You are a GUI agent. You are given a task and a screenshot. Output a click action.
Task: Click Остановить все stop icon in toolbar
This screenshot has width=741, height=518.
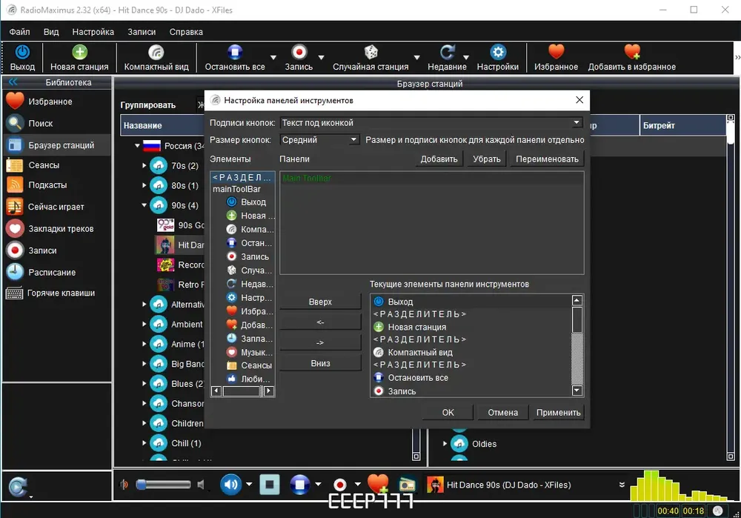pyautogui.click(x=234, y=52)
